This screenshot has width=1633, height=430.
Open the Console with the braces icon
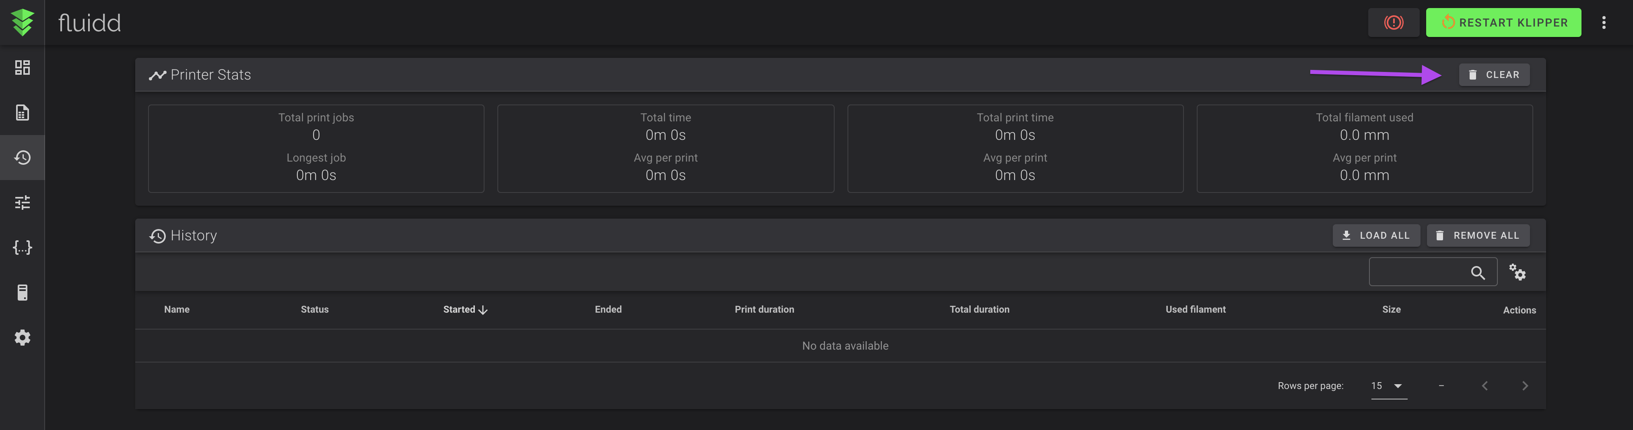22,248
